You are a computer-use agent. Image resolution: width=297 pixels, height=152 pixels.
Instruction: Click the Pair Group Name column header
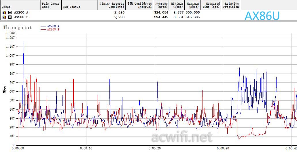tap(51, 5)
